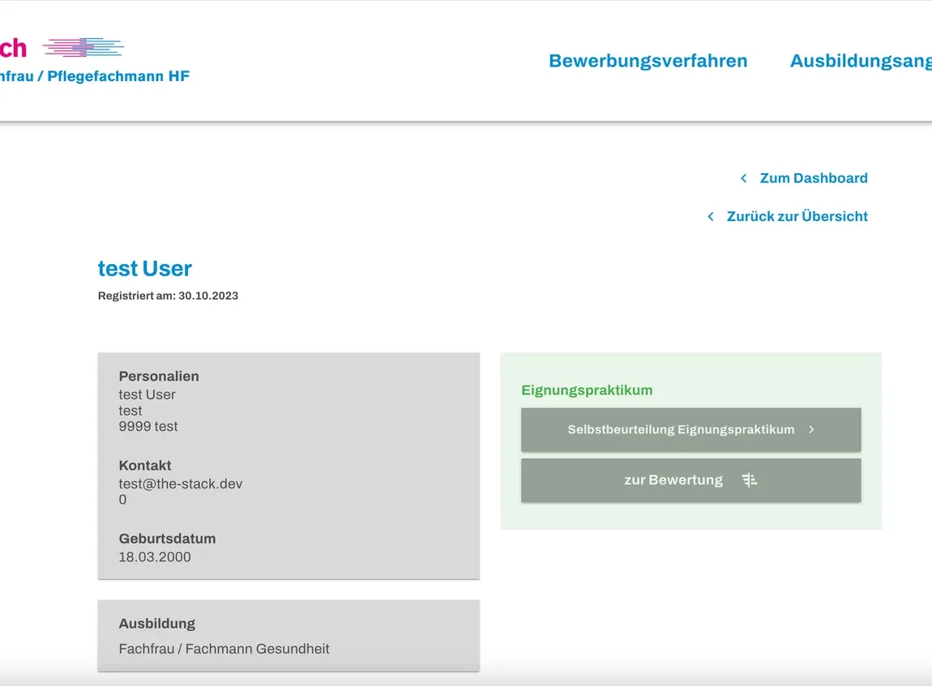The image size is (932, 686).
Task: Click the chevron icon next to Zum Dashboard
Action: (744, 178)
